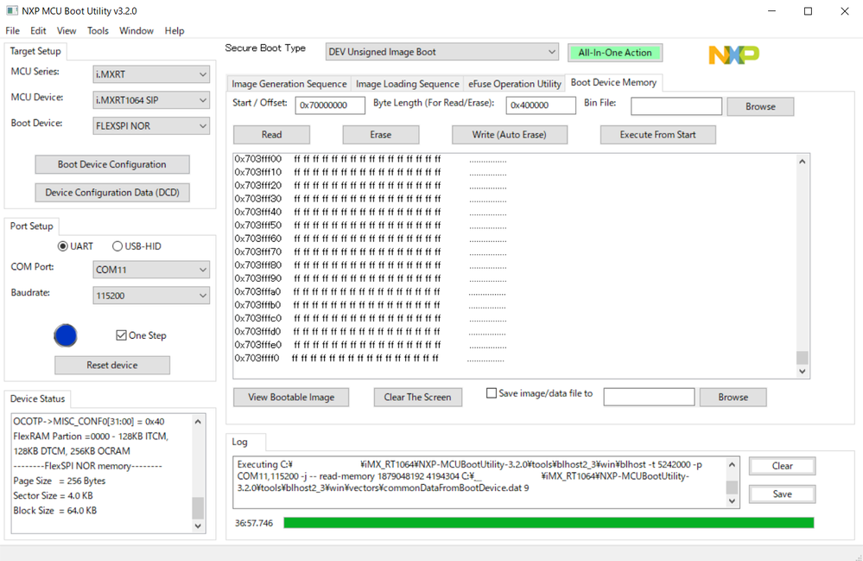
Task: Click the app icon in title bar
Action: 11,10
